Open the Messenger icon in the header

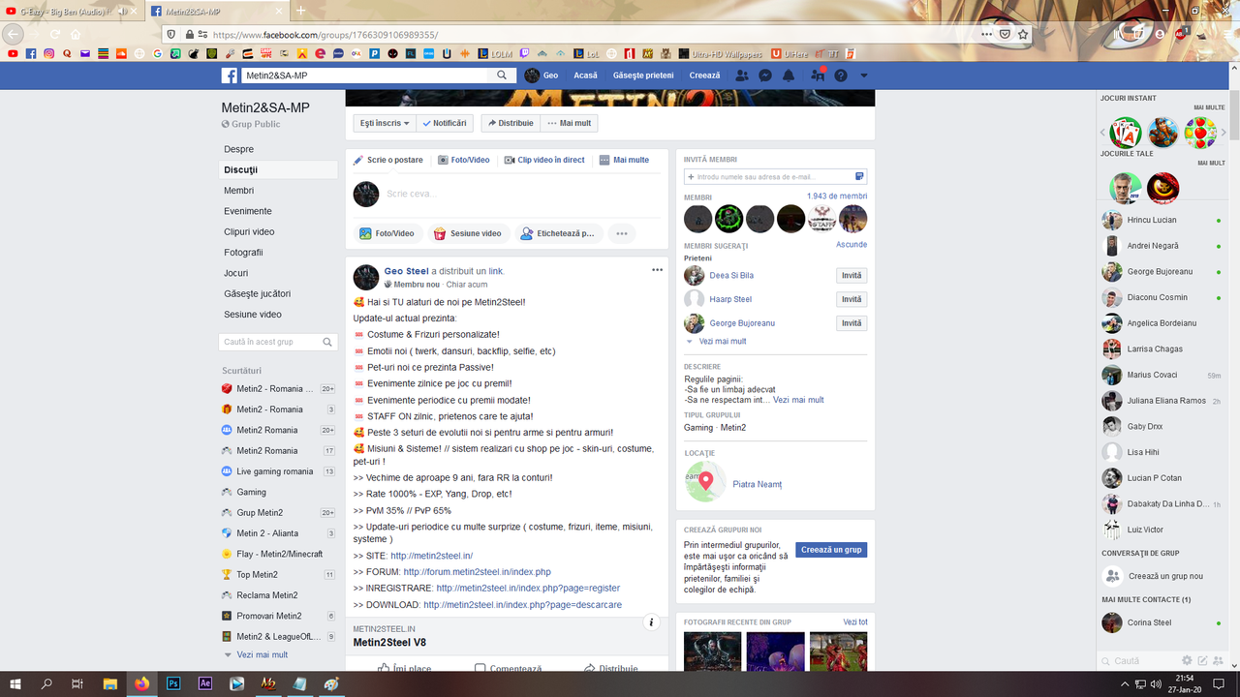click(x=765, y=76)
